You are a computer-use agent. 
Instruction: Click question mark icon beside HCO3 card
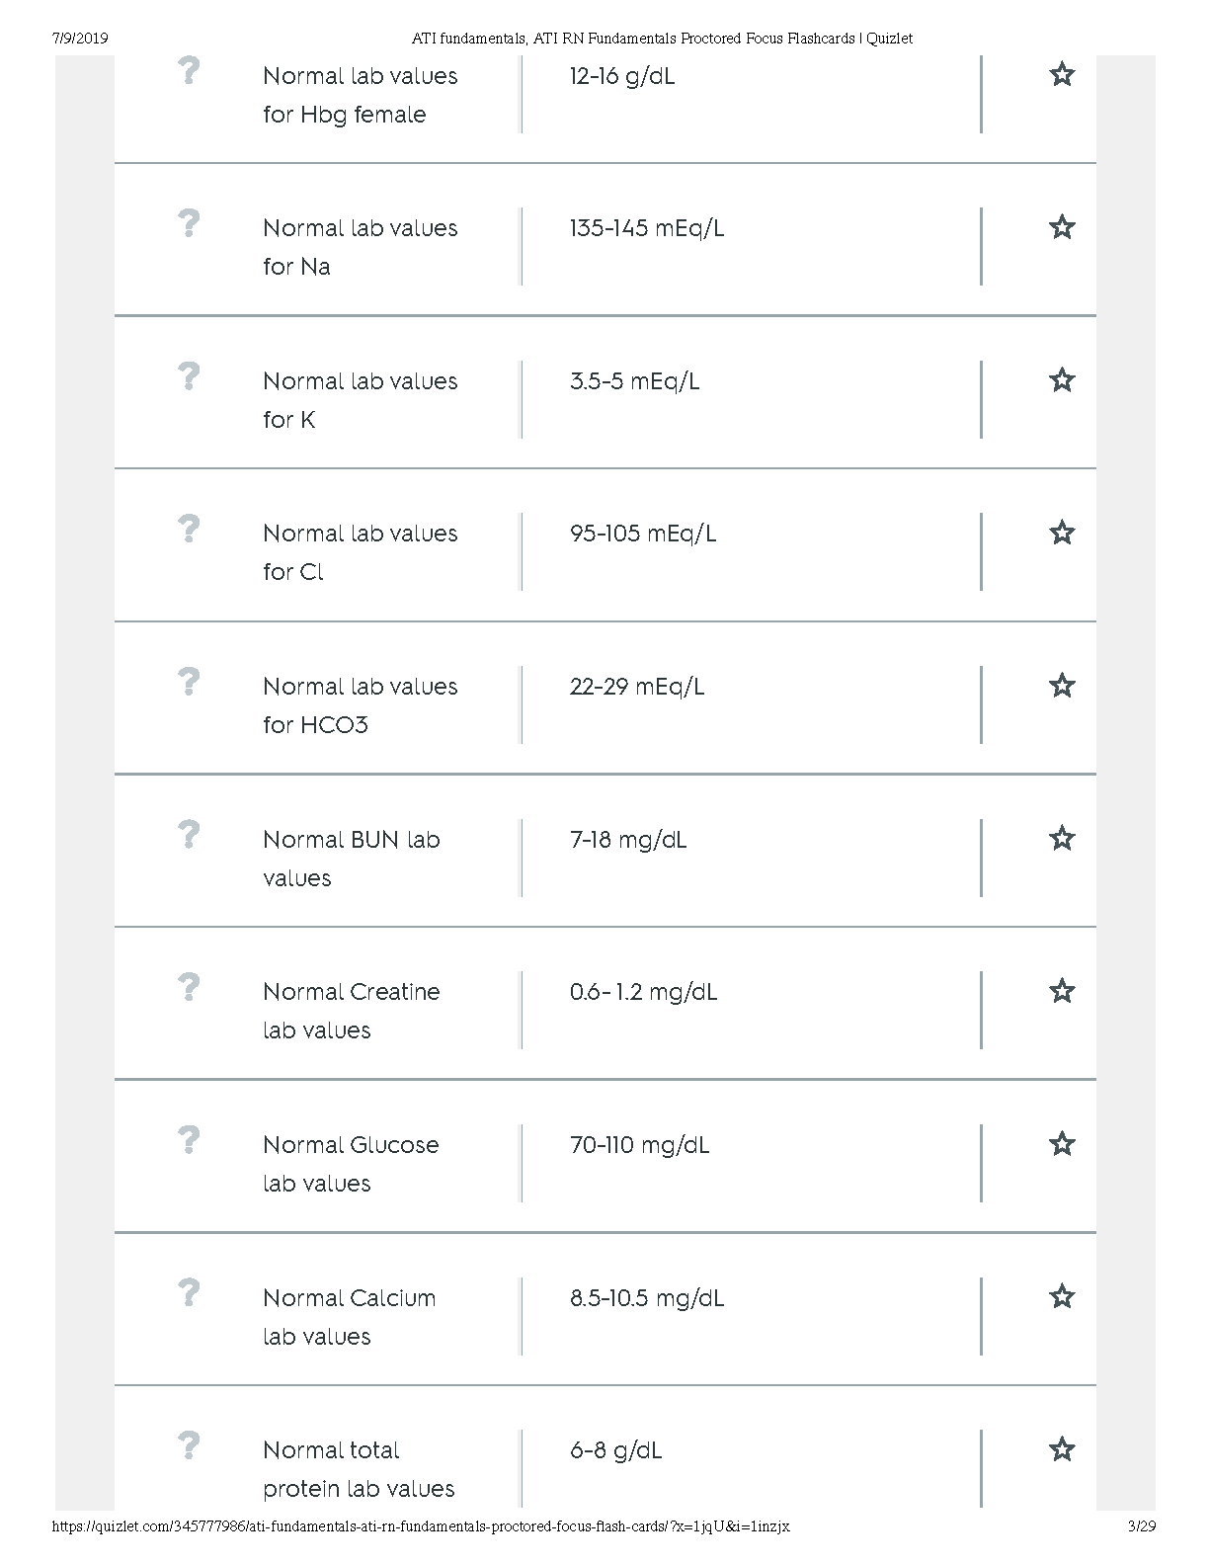[189, 682]
